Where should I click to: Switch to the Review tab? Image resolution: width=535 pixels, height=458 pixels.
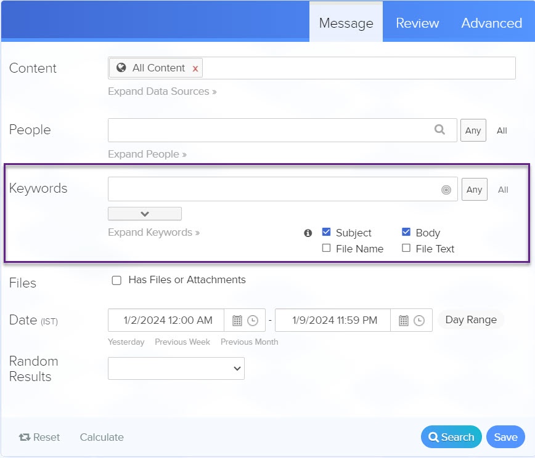pos(417,23)
